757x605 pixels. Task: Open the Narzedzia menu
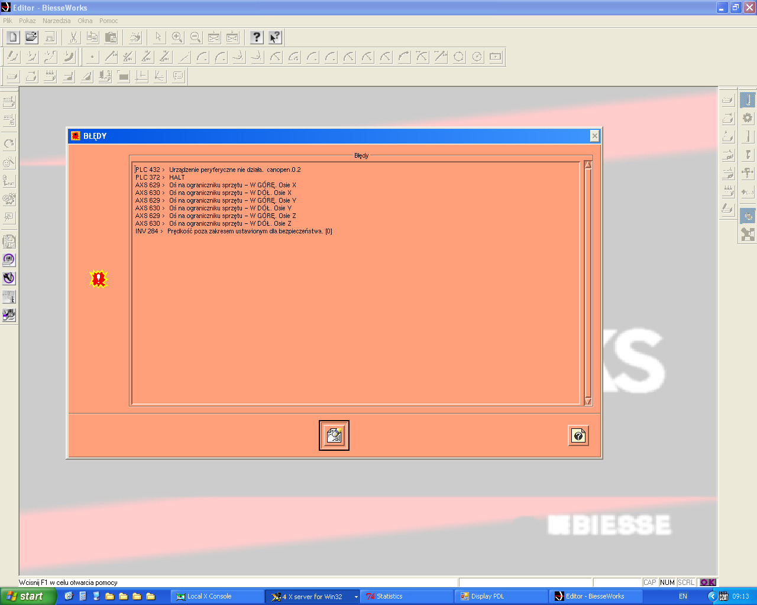click(x=57, y=21)
